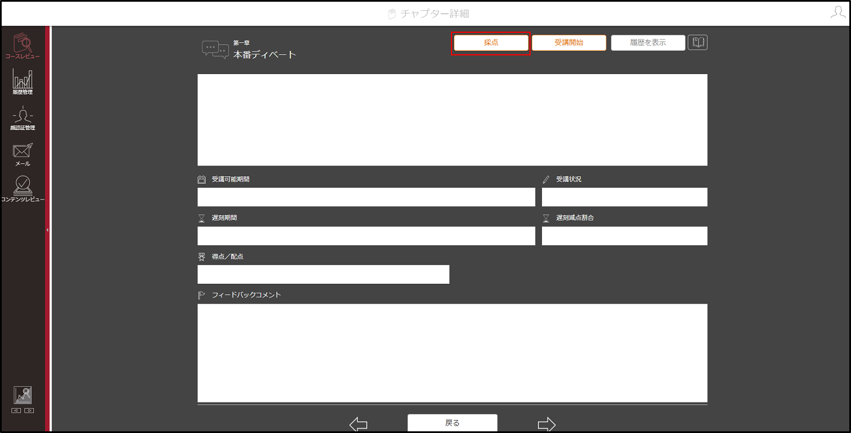Click the 採点 button
The height and width of the screenshot is (433, 851).
tap(491, 43)
